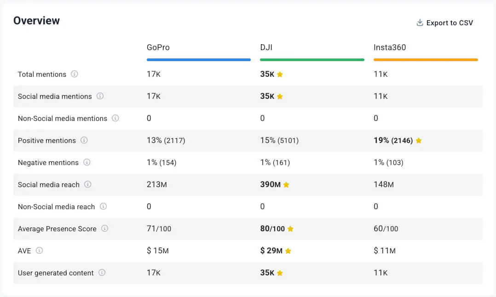The height and width of the screenshot is (297, 496).
Task: Click GoPro AVE value $ 15M
Action: tap(157, 251)
